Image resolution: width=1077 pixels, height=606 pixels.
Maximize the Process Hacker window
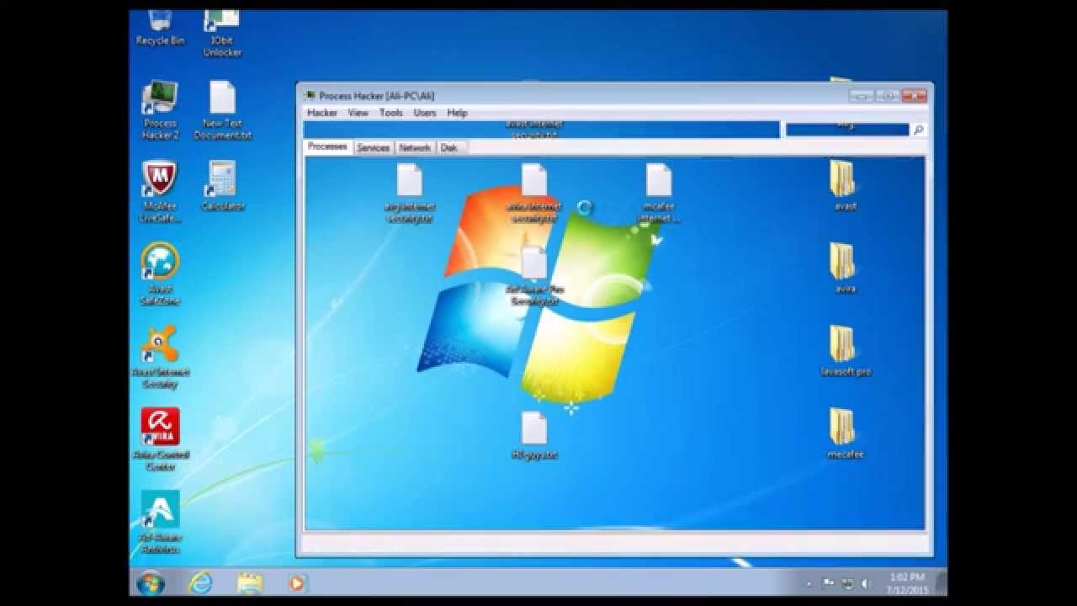tap(887, 96)
